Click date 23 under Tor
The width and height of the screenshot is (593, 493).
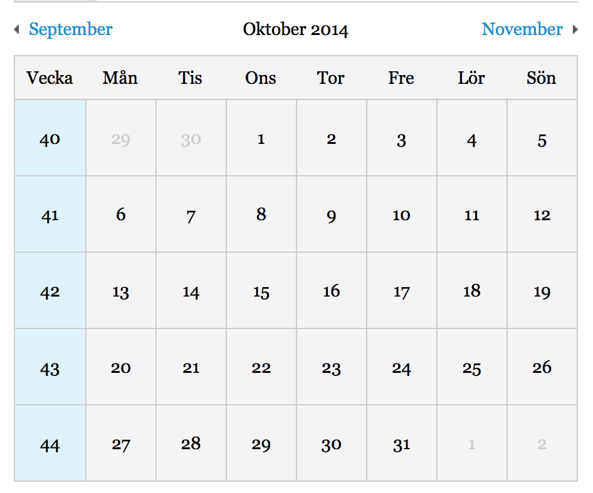coord(332,367)
